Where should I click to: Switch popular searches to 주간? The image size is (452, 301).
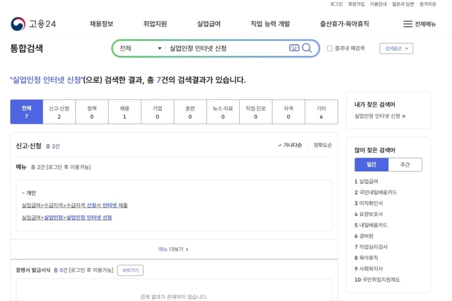pos(405,165)
